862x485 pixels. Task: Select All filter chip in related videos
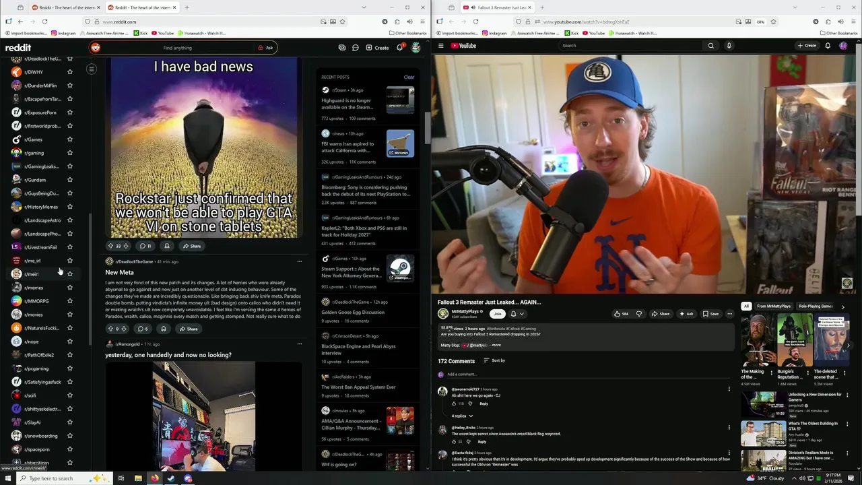click(x=746, y=306)
